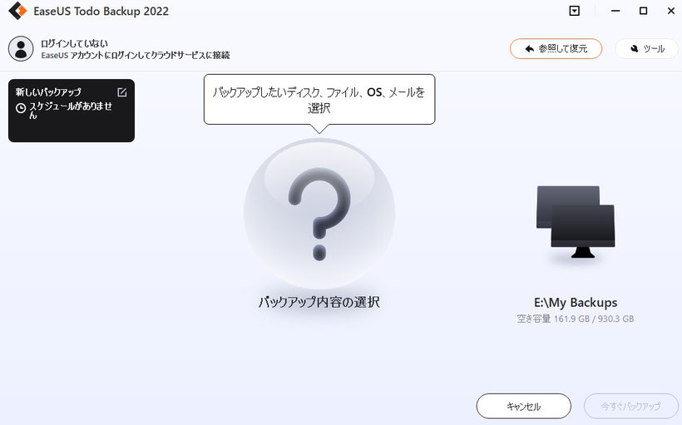Click the キャンセル button
Viewport: 682px width, 425px height.
coord(523,407)
